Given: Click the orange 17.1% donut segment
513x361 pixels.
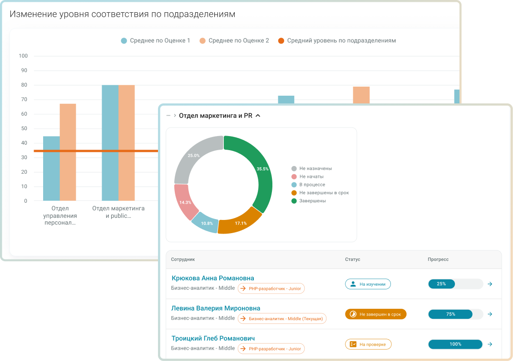Looking at the screenshot, I should coord(241,223).
